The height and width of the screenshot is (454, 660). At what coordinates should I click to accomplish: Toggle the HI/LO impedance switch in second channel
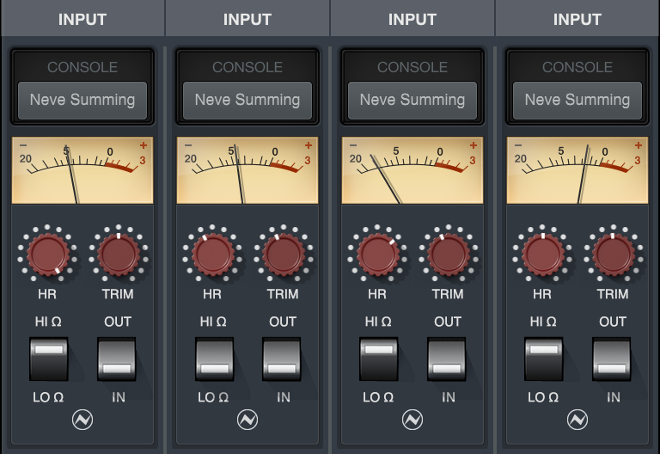coord(214,359)
